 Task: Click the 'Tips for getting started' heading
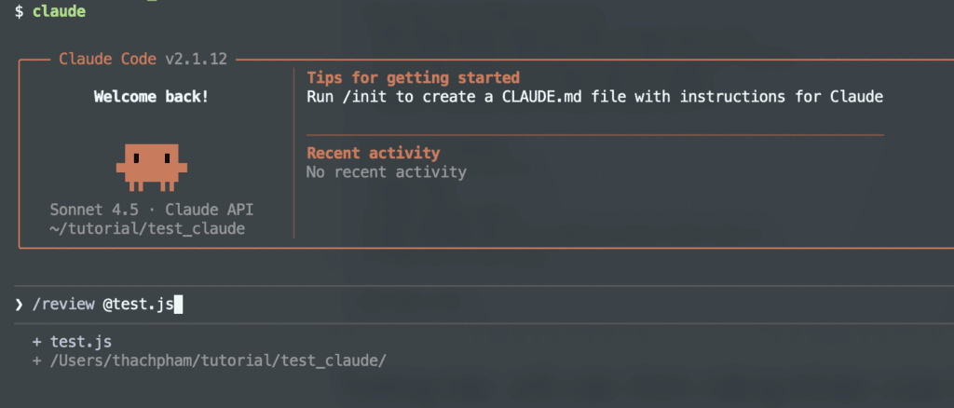point(413,77)
